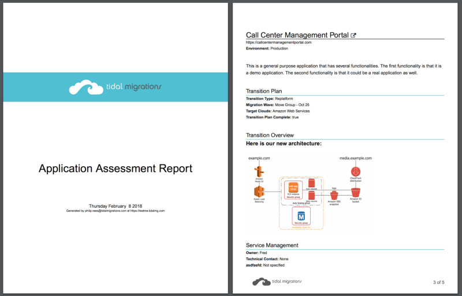Click the orange web app server EC2 icon
The height and width of the screenshot is (296, 462).
click(293, 187)
